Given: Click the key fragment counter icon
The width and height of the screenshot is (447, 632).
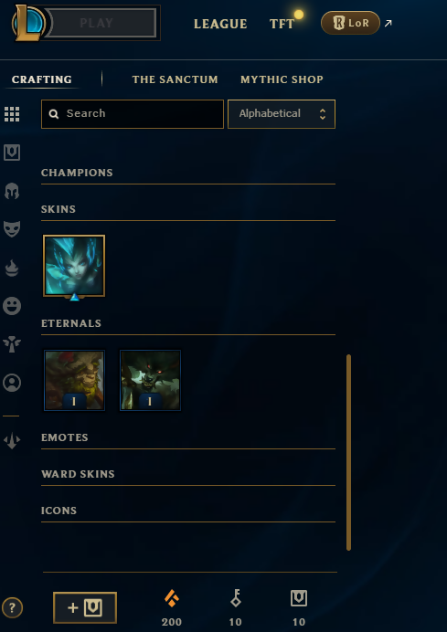Looking at the screenshot, I should (x=236, y=598).
